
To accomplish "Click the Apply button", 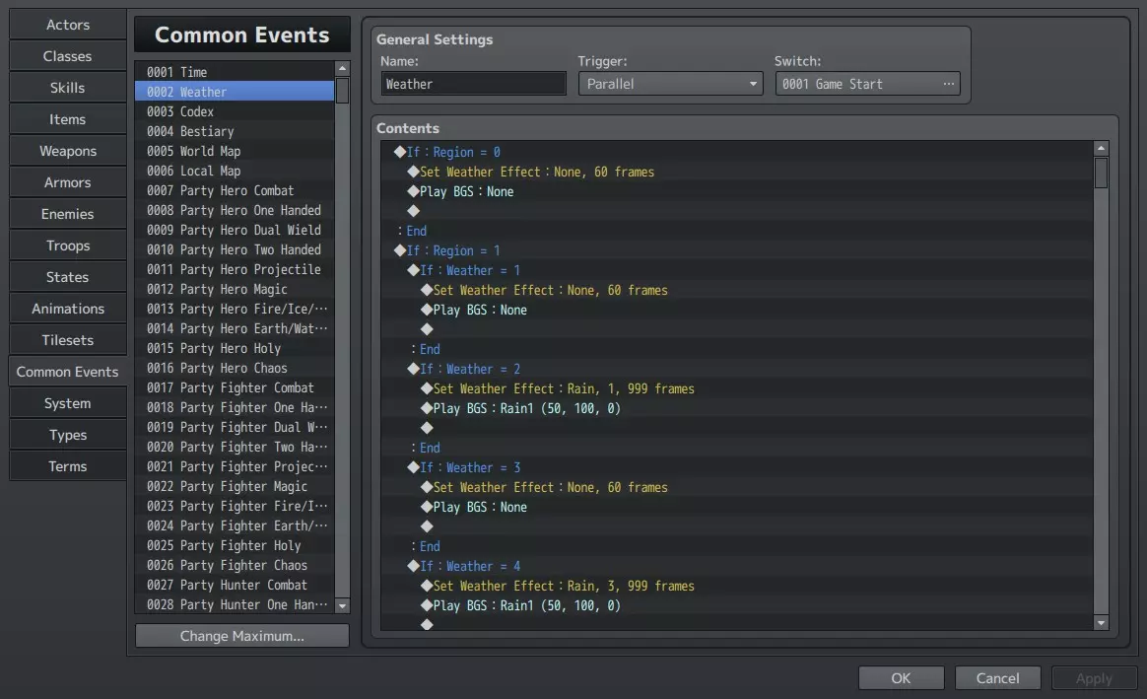I will tap(1094, 677).
